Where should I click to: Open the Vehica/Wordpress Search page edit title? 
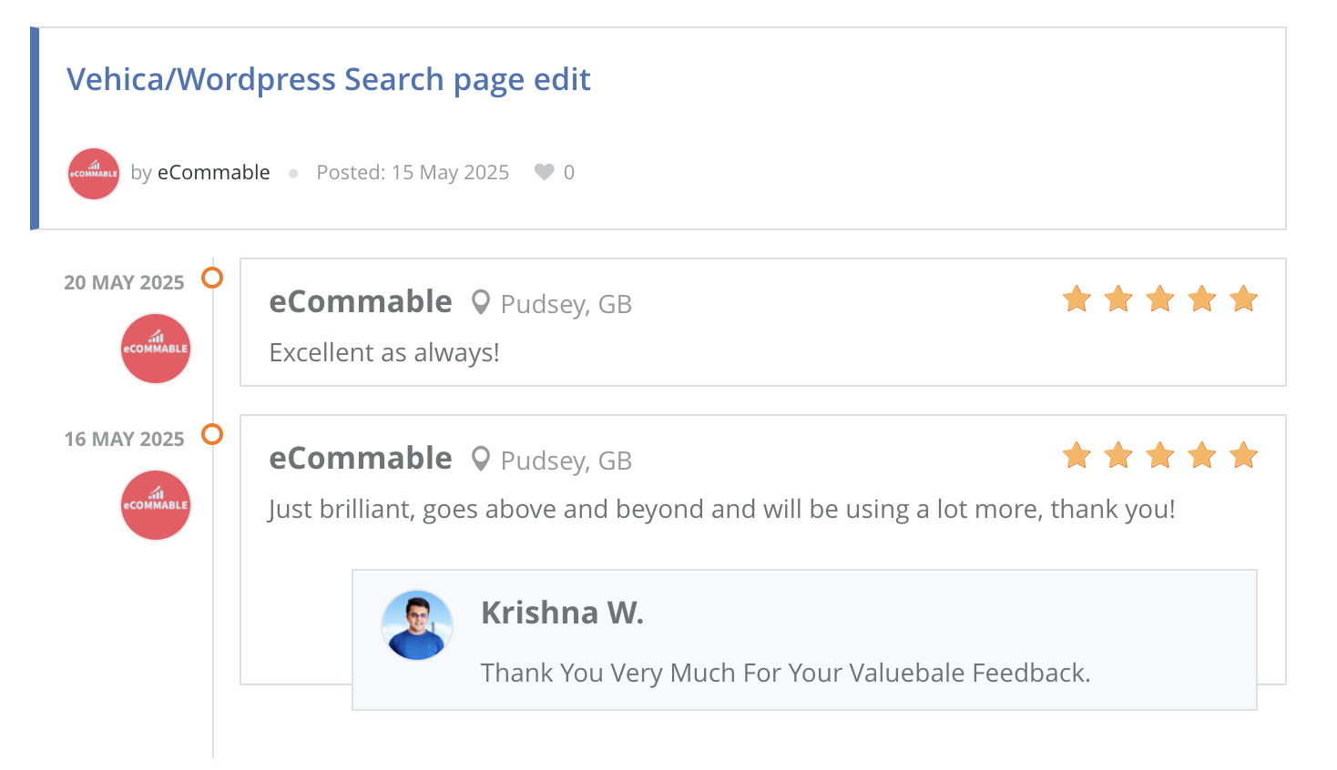click(x=328, y=80)
